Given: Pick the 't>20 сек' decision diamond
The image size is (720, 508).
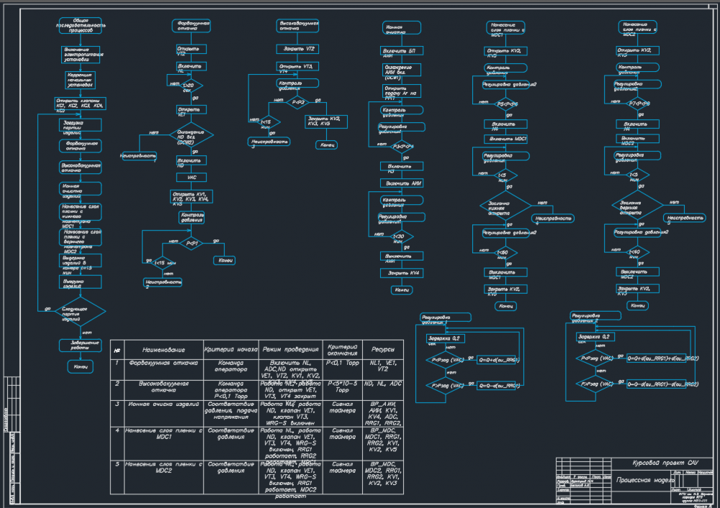Looking at the screenshot, I should tap(189, 86).
